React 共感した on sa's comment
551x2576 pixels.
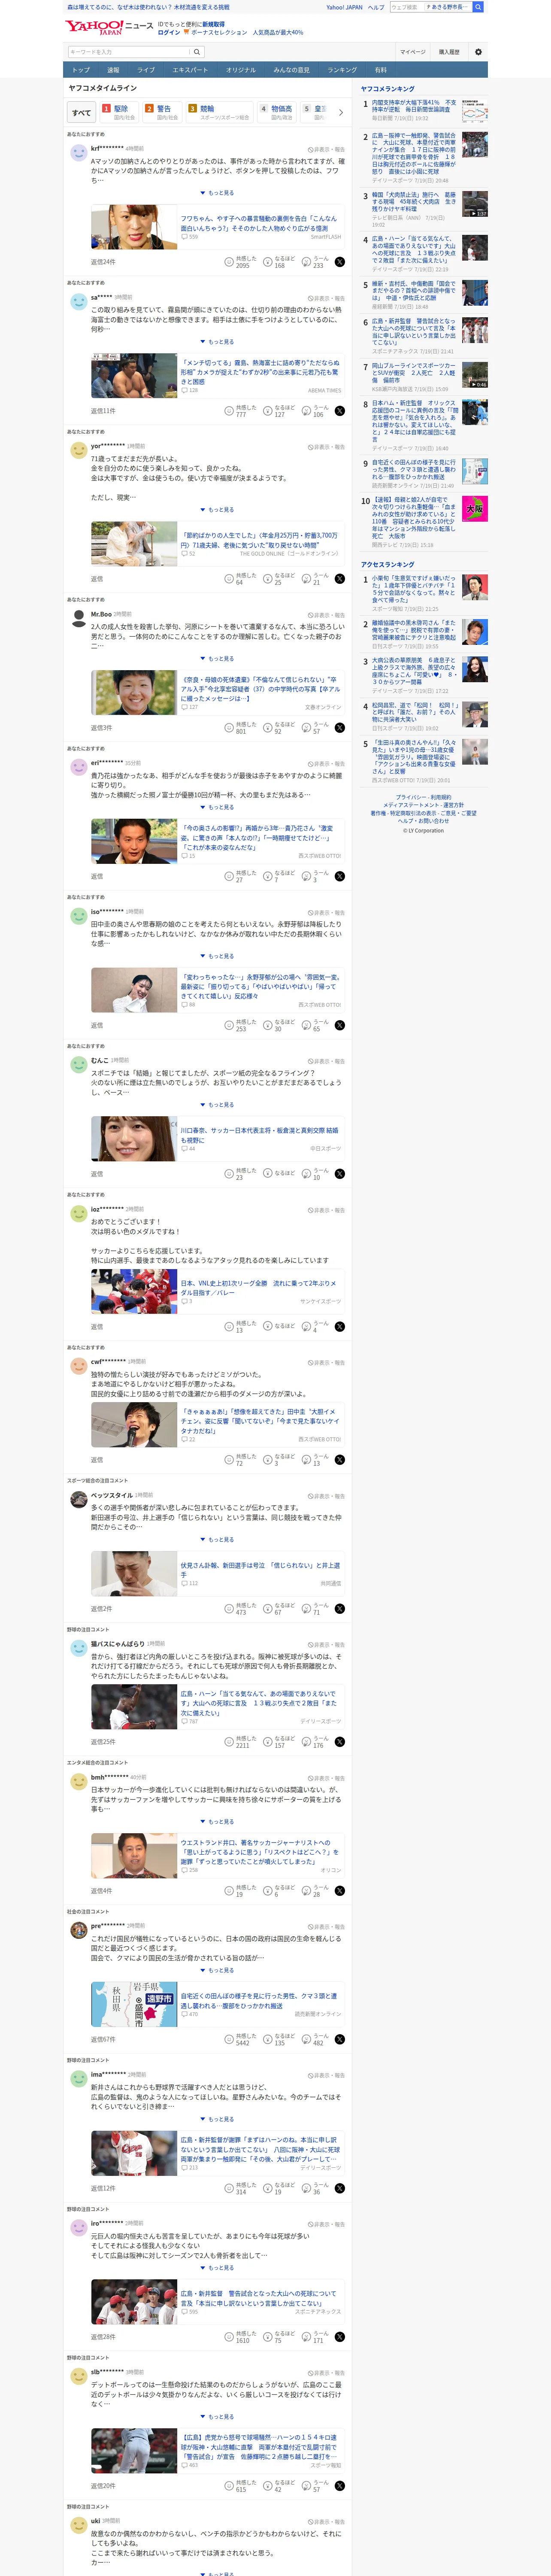(x=241, y=411)
